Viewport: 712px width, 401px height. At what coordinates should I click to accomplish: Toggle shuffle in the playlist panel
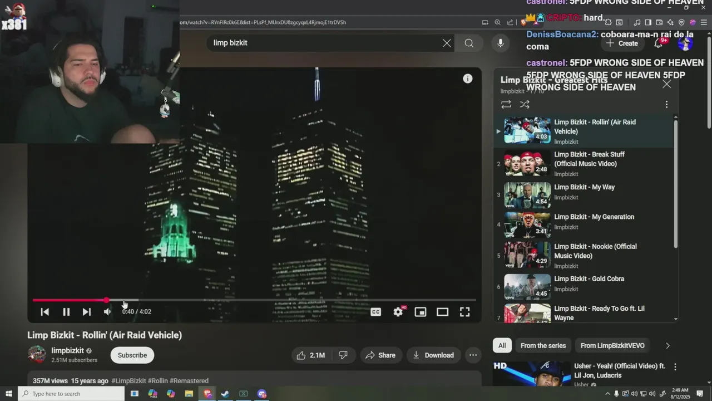point(525,104)
